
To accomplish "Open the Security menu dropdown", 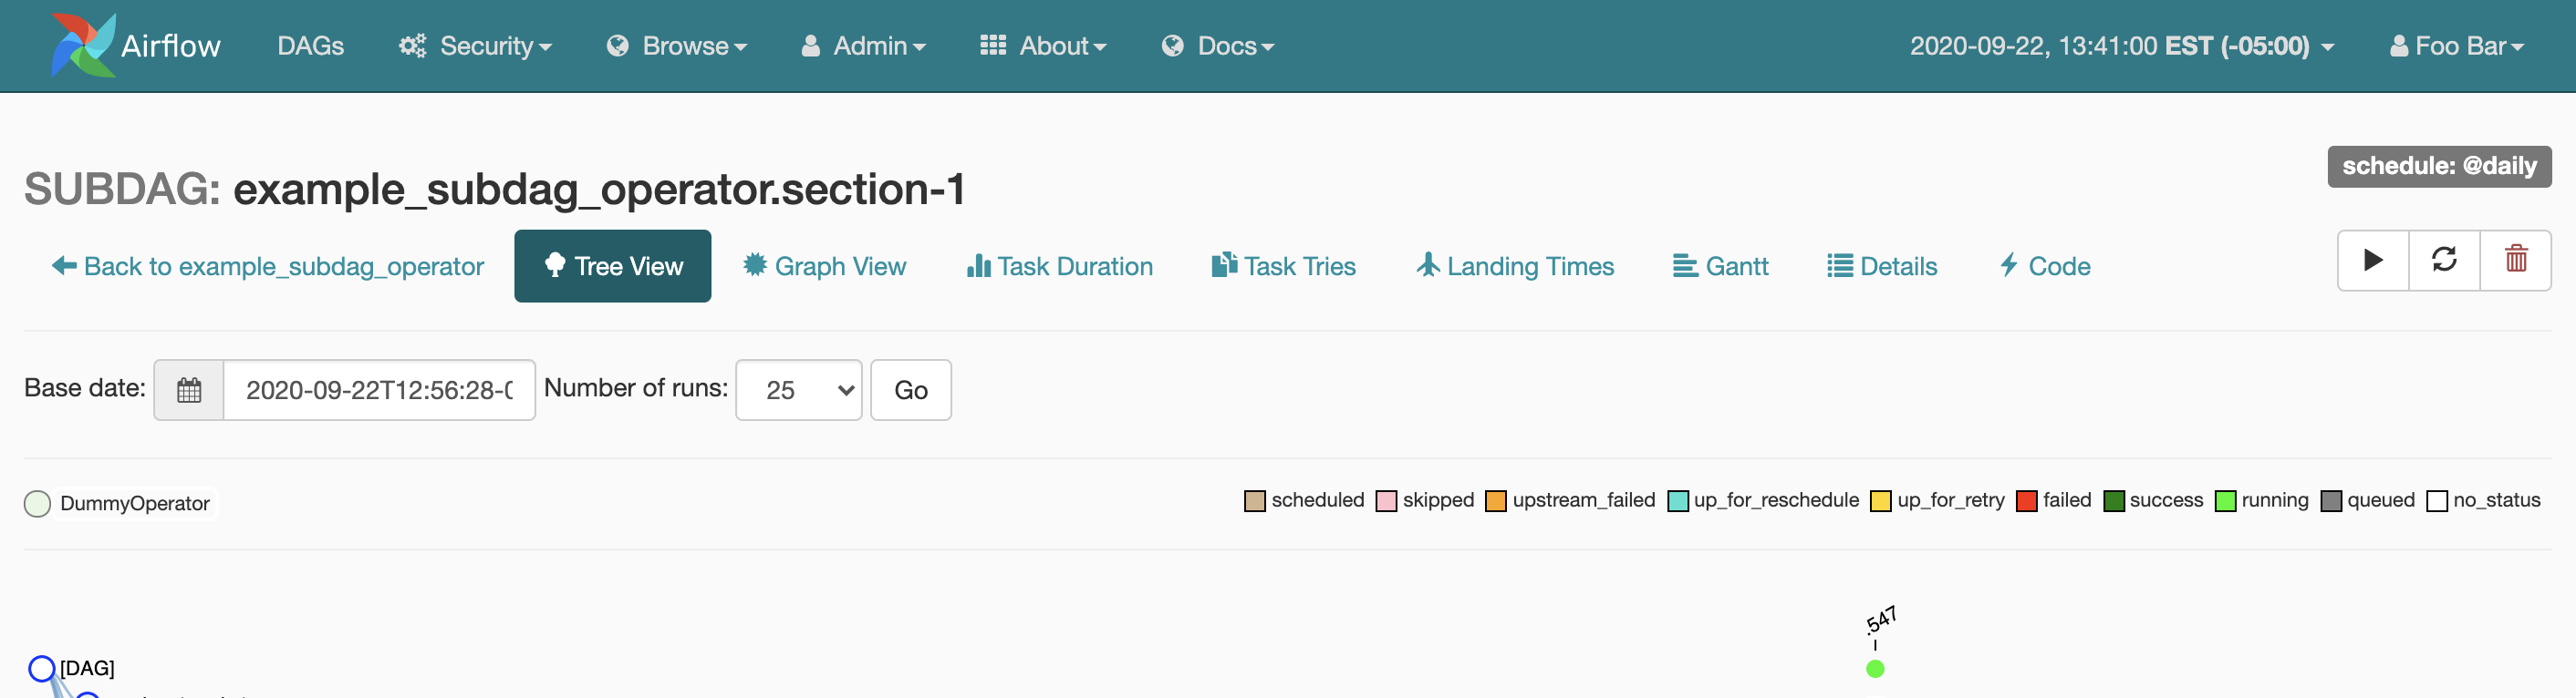I will point(475,46).
